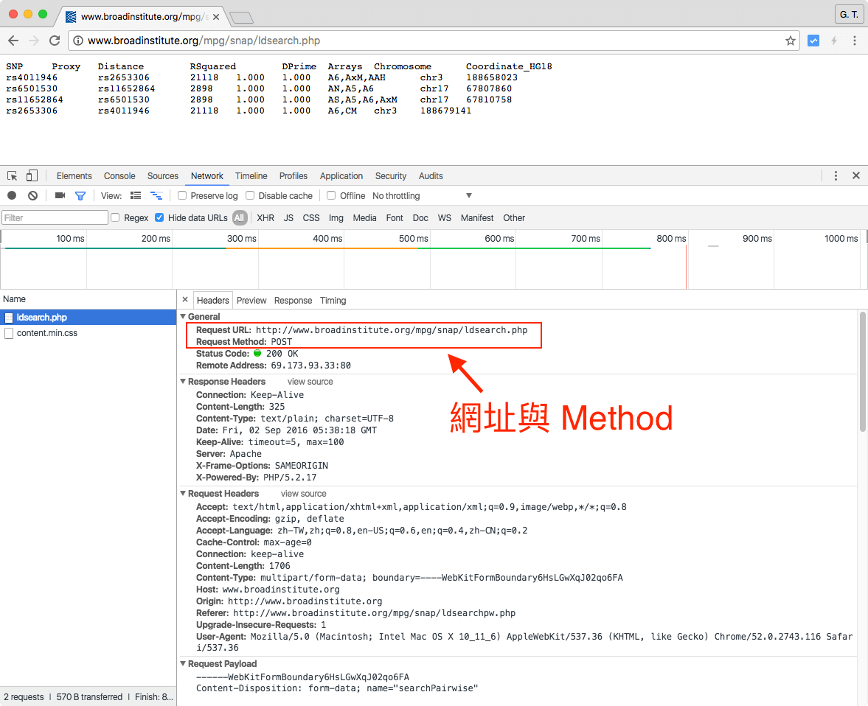This screenshot has width=868, height=706.
Task: Open DevTools customization three-dot menu
Action: click(836, 175)
